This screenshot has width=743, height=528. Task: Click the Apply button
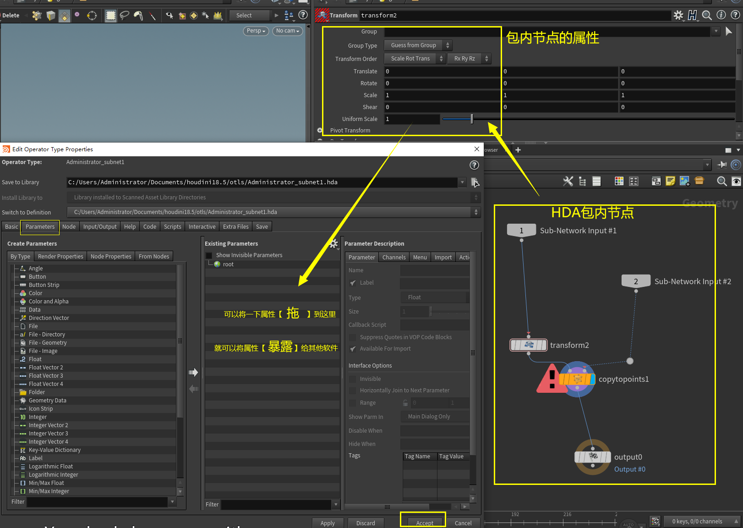click(328, 523)
